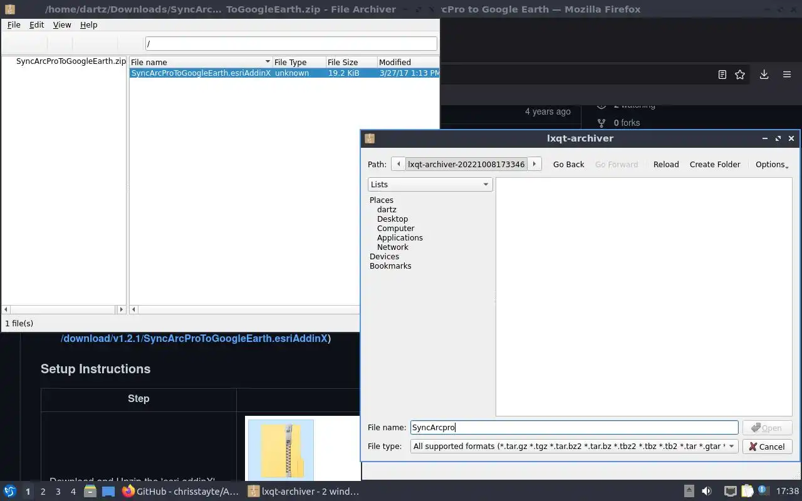Select dartz in Places list
This screenshot has width=802, height=501.
point(387,209)
